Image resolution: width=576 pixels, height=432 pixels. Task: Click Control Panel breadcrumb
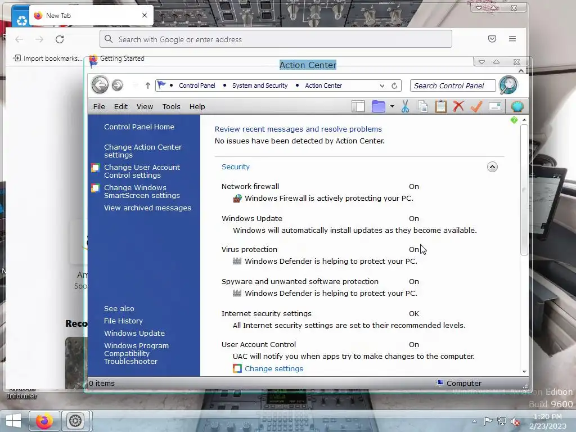197,85
